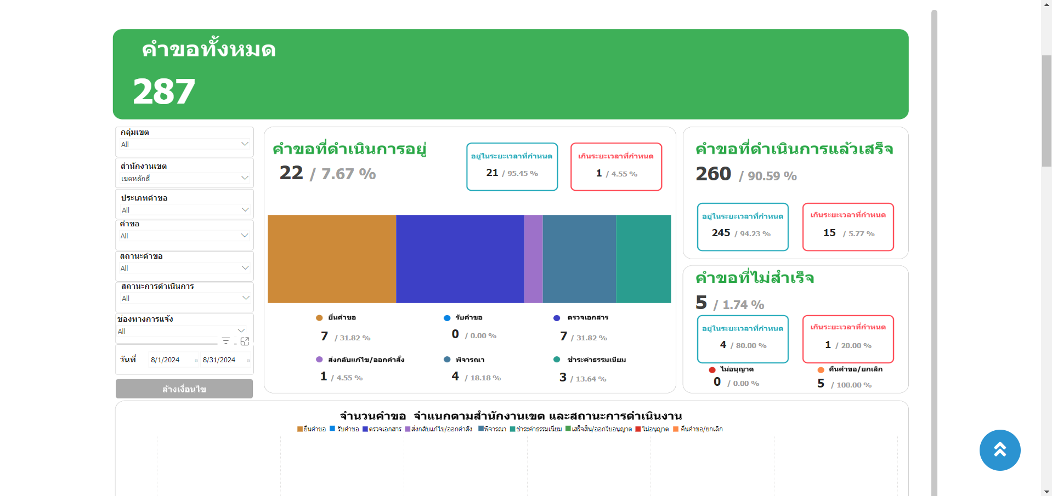This screenshot has width=1052, height=496.
Task: Select the dark blue ตรวจเอกสาร bar segment
Action: [460, 259]
